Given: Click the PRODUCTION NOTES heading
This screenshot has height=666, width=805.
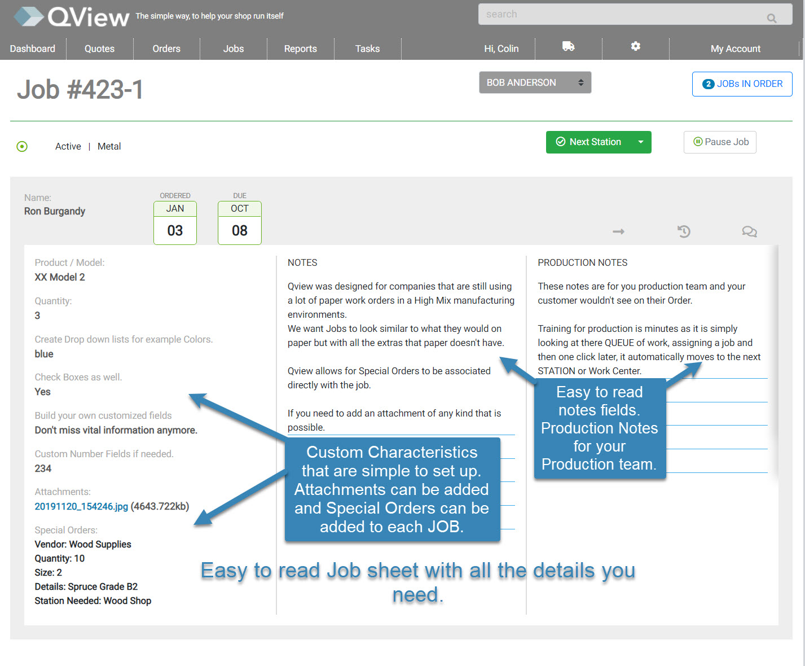Looking at the screenshot, I should pos(583,262).
